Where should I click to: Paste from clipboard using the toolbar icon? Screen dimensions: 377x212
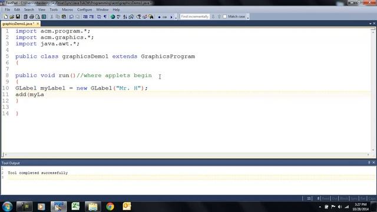64,17
